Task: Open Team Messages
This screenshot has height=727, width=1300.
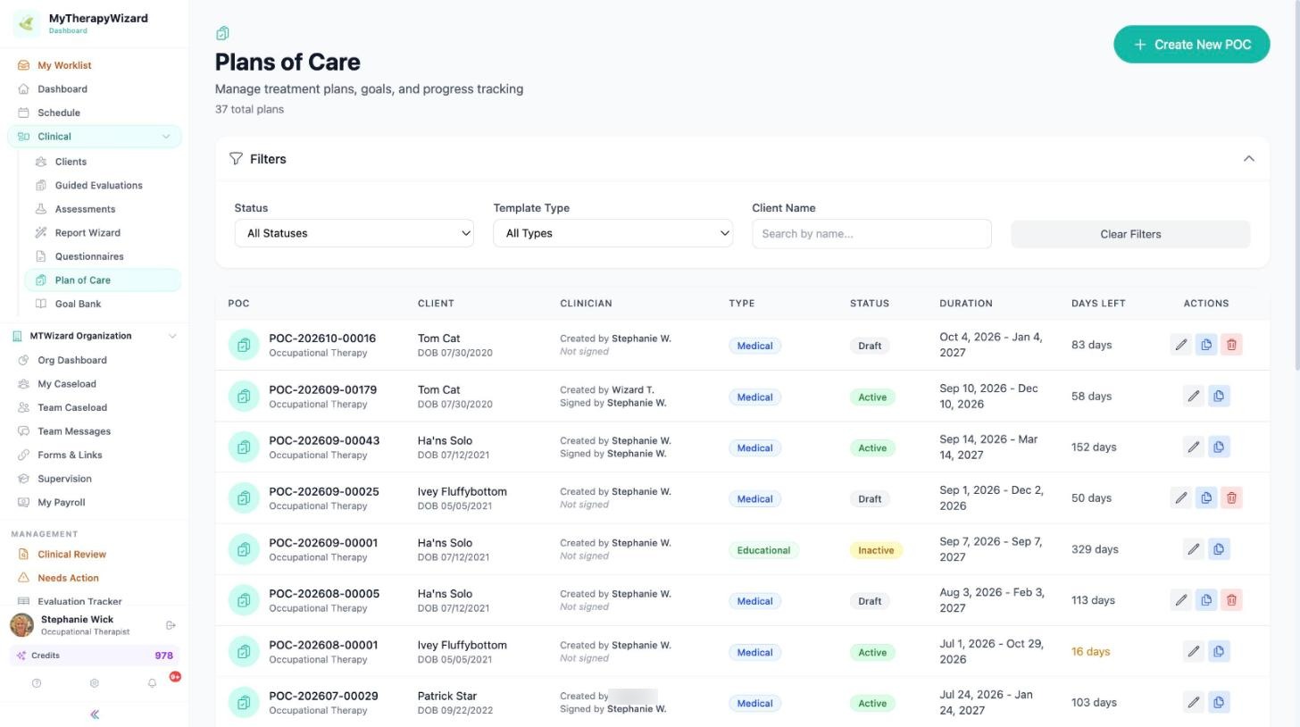Action: (x=74, y=431)
